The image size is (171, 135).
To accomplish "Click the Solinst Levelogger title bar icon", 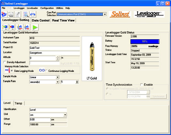I will 3,3.
